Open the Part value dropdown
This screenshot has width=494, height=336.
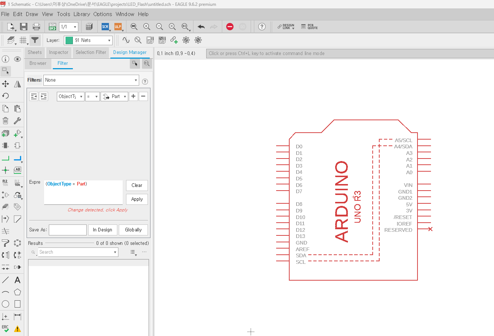(x=114, y=97)
